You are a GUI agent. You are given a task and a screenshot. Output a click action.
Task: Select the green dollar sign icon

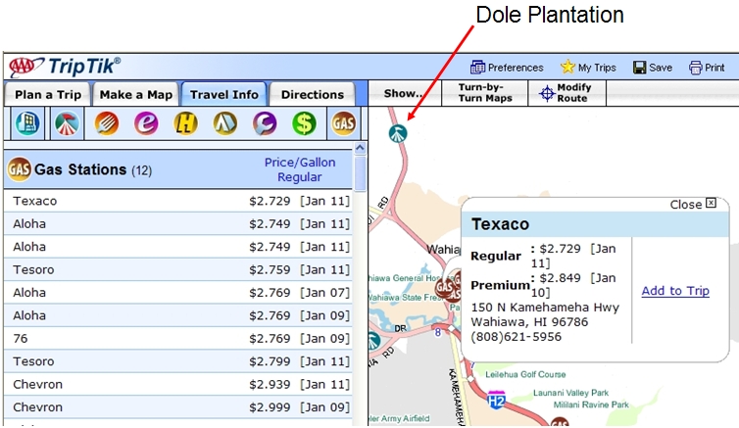(304, 123)
